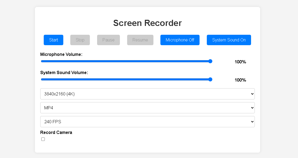Pause the recording
Viewport: 298px width, 158px height.
pyautogui.click(x=108, y=40)
